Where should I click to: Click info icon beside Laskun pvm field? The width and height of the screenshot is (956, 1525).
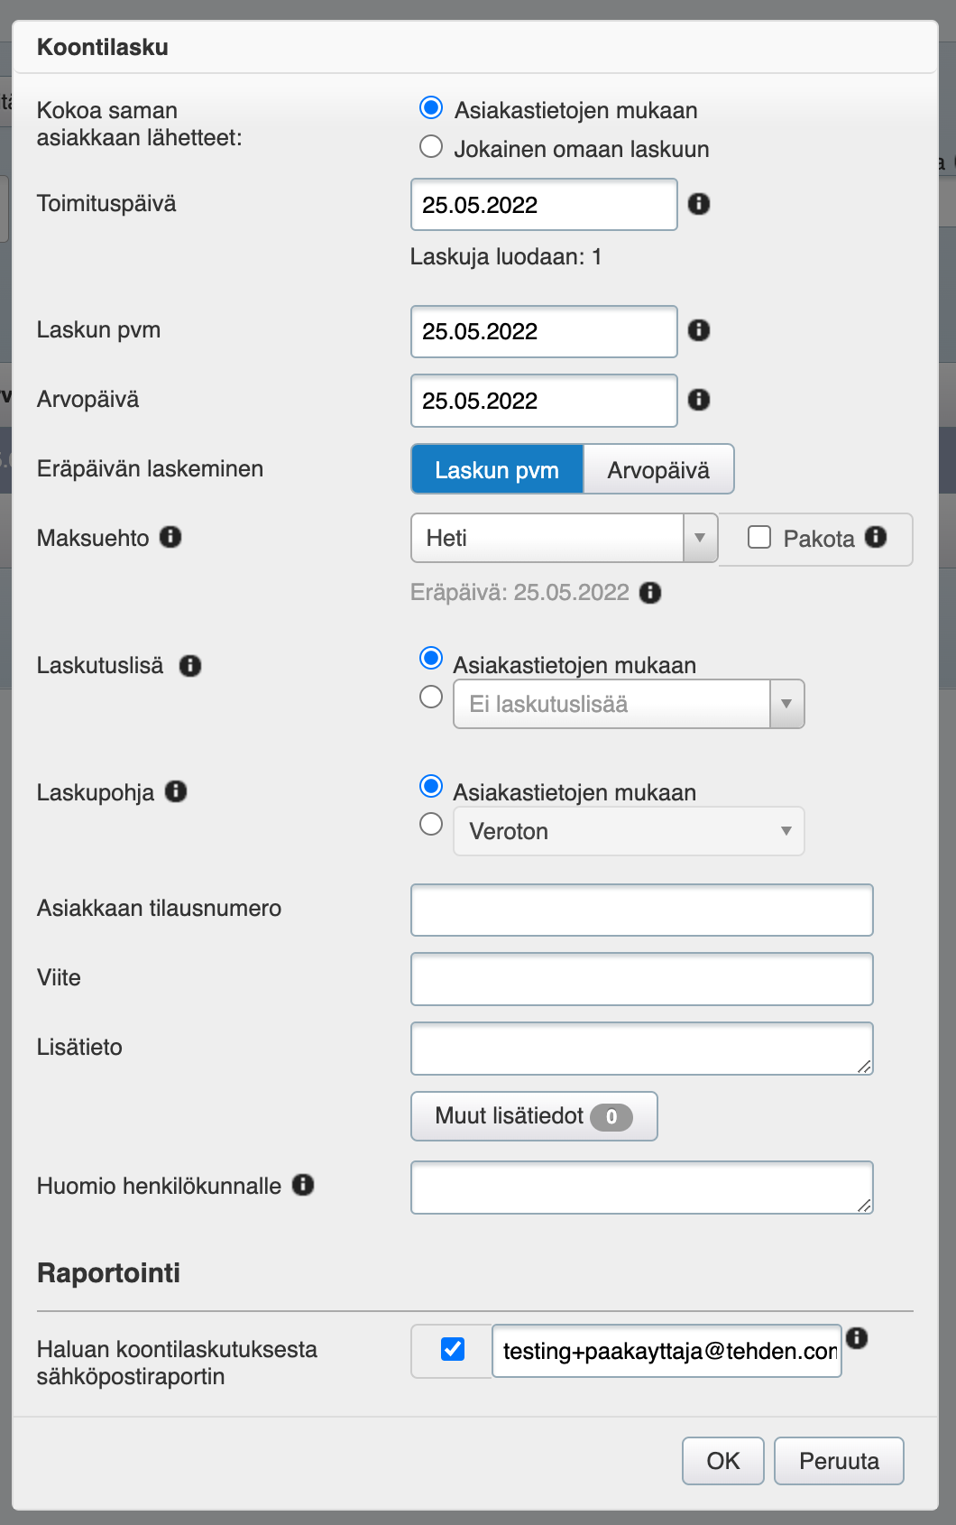tap(699, 330)
